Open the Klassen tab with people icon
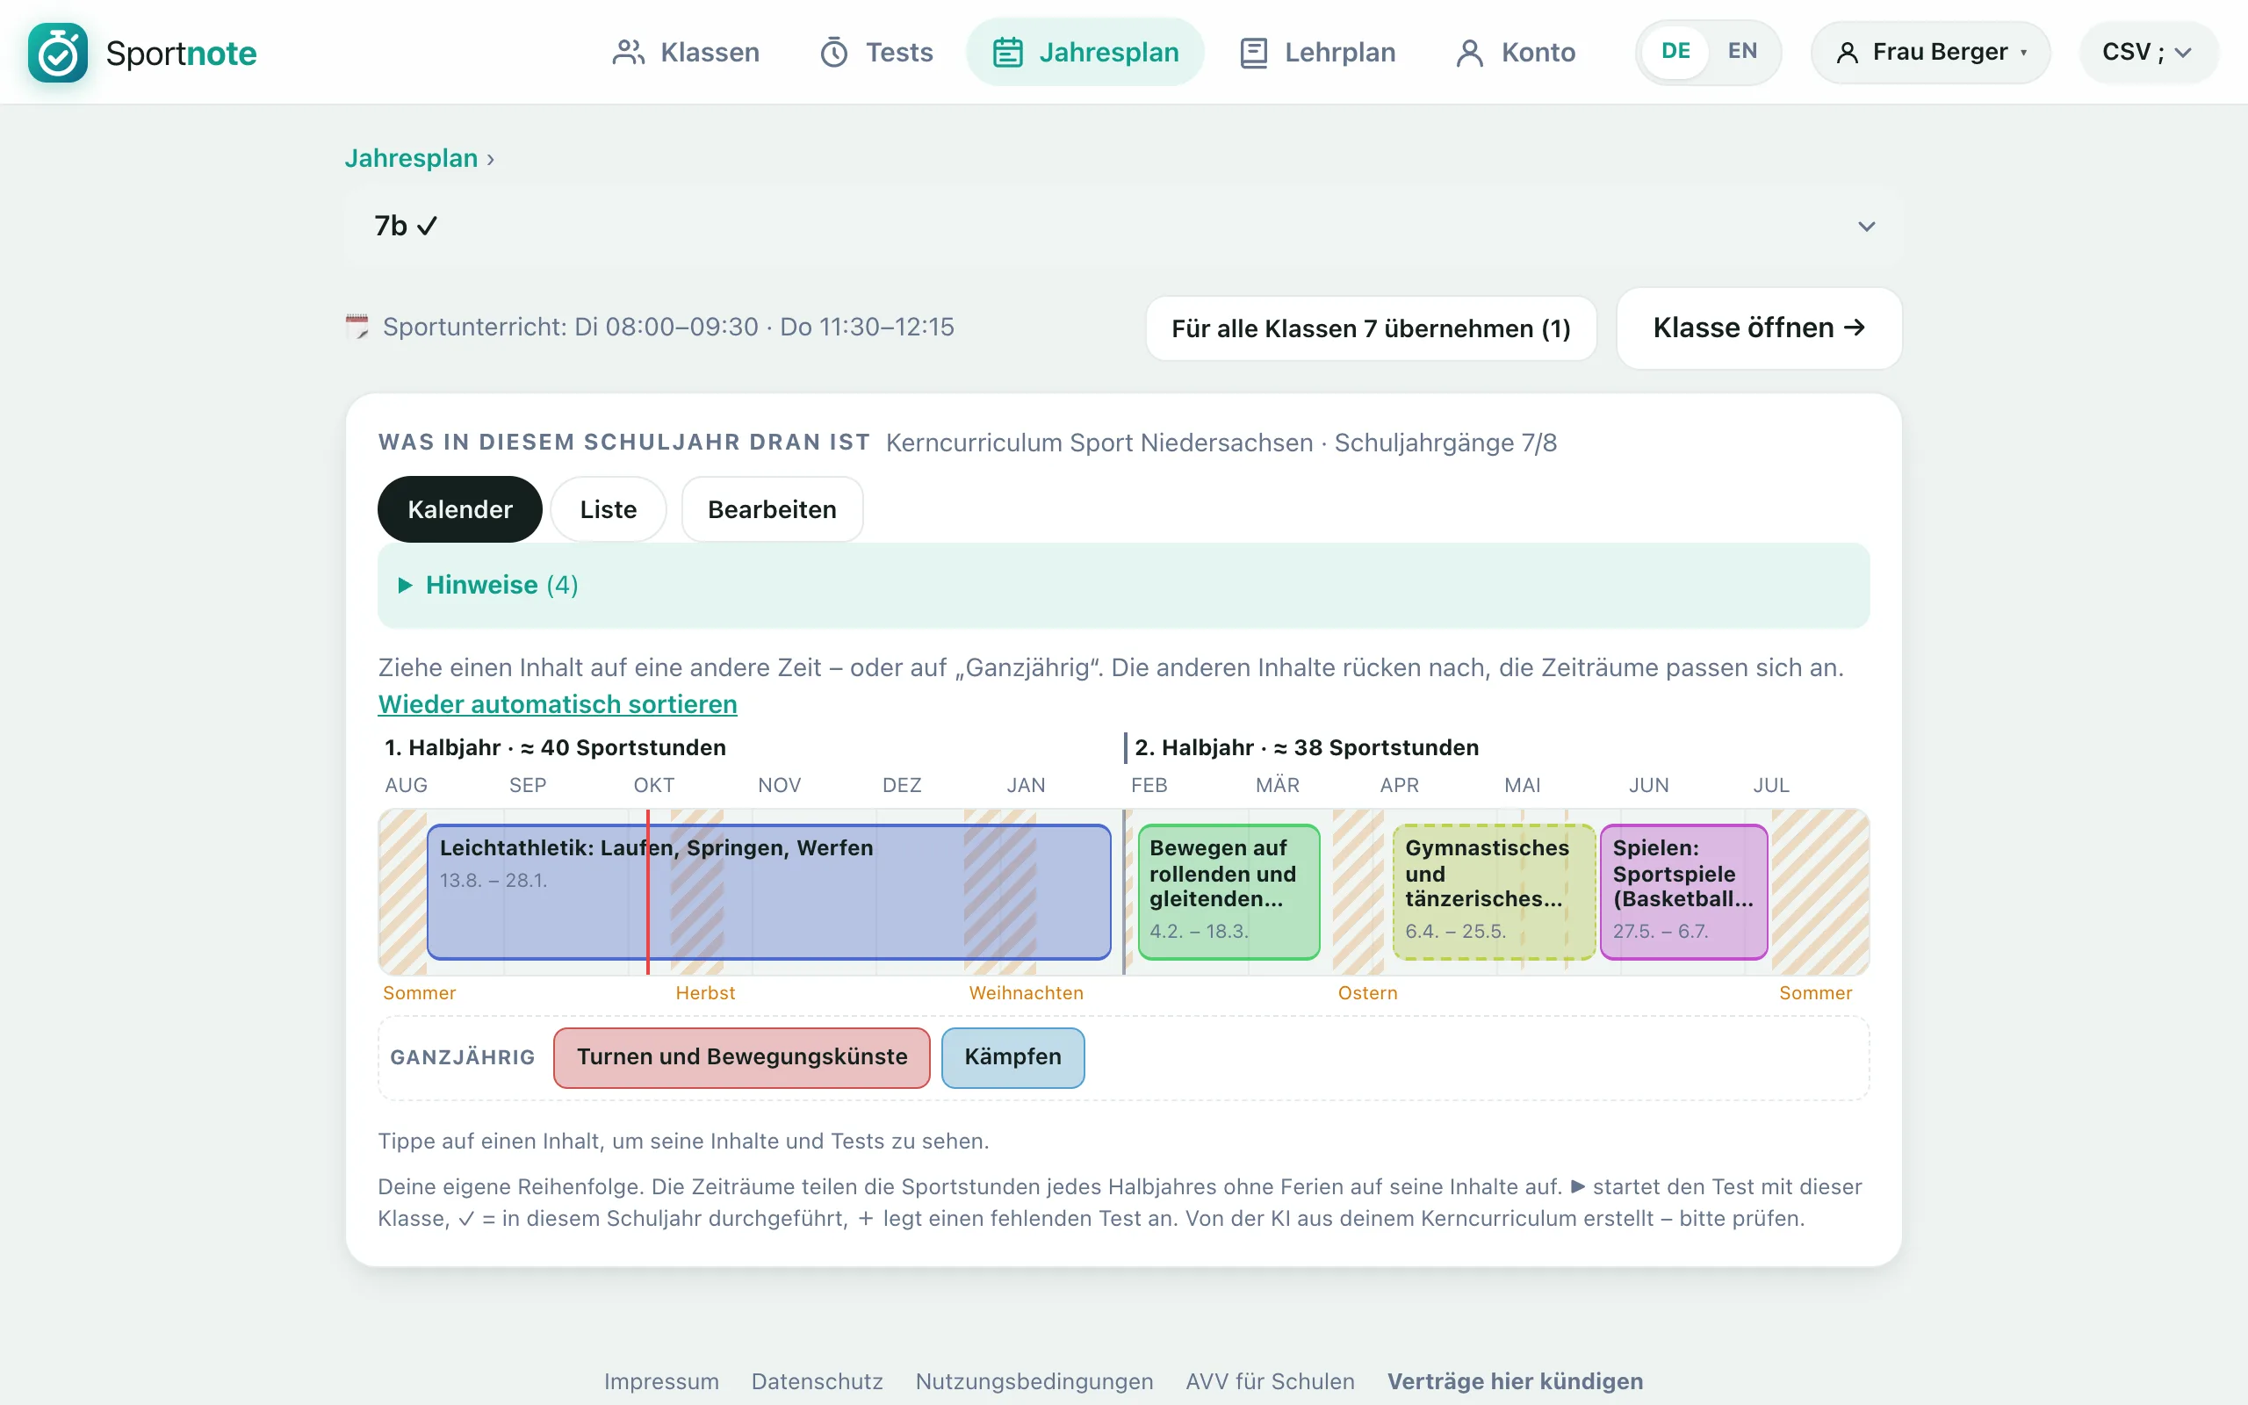 [686, 52]
